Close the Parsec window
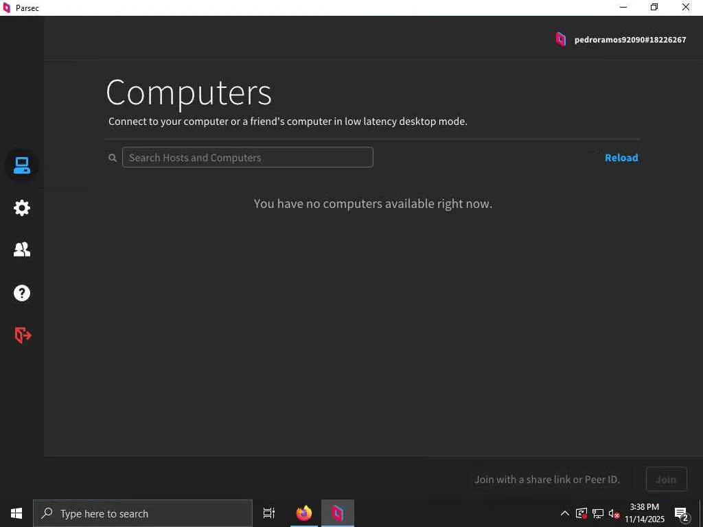The image size is (703, 527). (x=686, y=7)
